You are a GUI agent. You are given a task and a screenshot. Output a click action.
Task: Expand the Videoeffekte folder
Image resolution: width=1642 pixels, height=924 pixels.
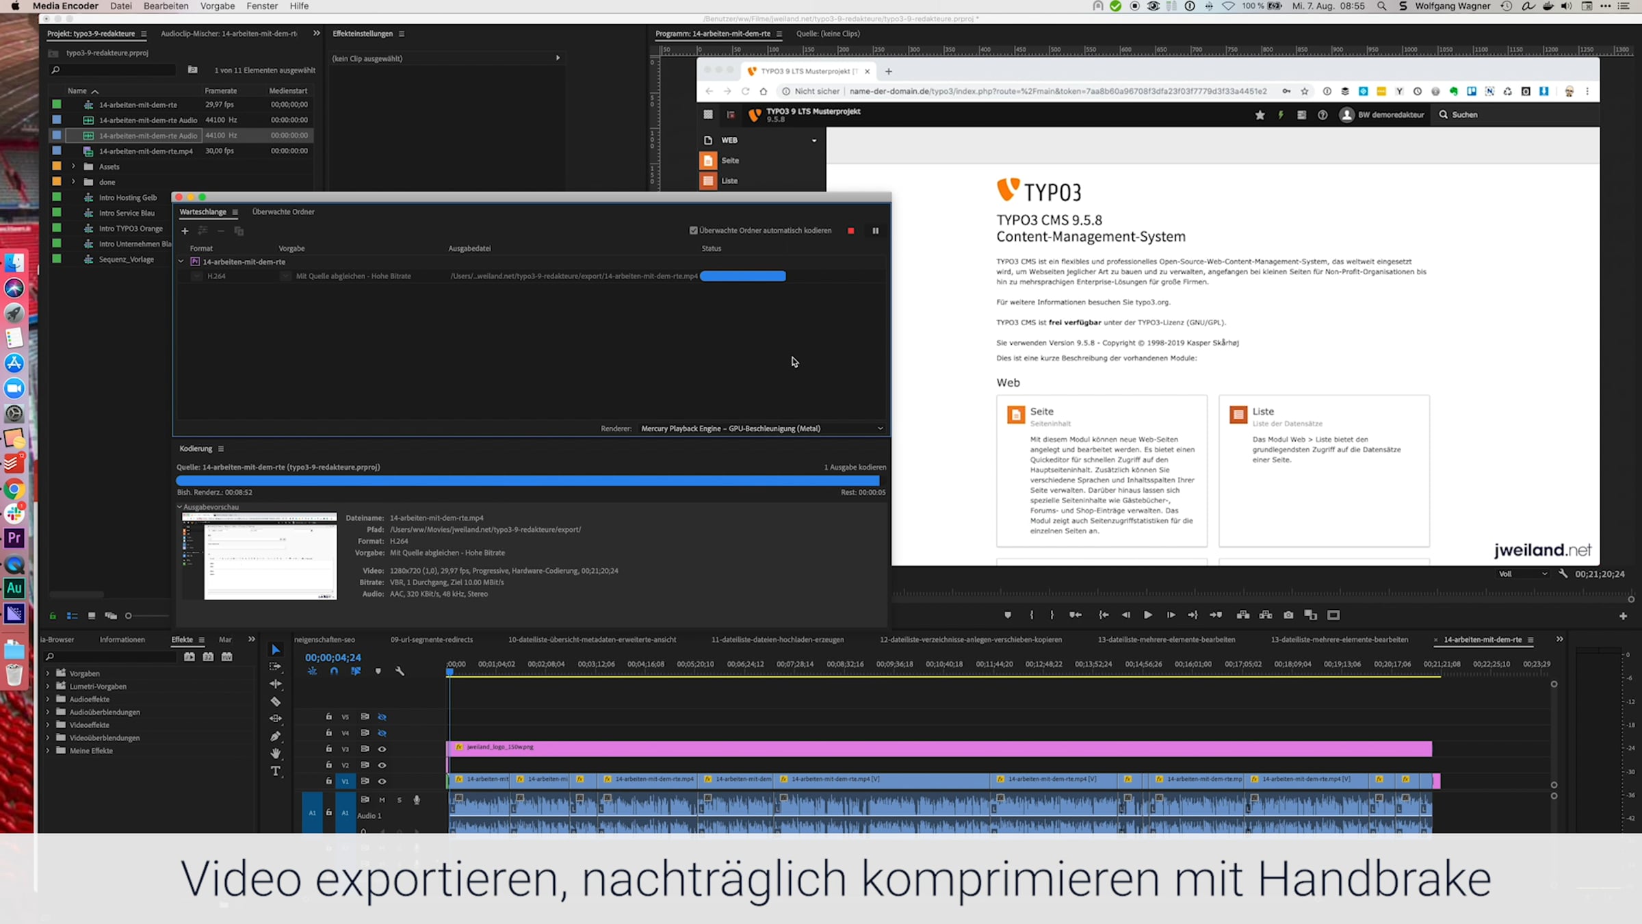48,725
